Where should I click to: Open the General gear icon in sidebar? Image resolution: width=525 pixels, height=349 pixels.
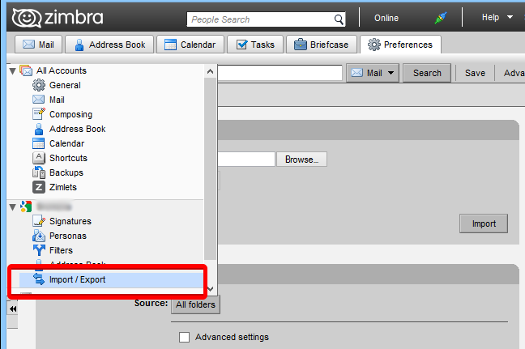39,85
